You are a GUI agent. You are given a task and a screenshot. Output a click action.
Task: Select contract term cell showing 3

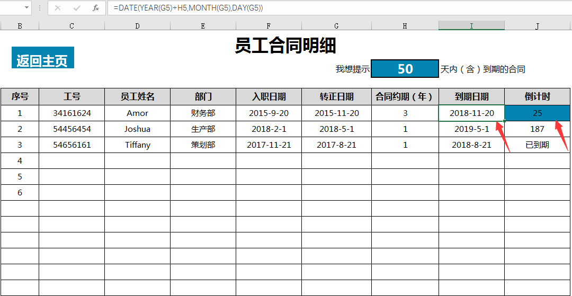pos(405,113)
